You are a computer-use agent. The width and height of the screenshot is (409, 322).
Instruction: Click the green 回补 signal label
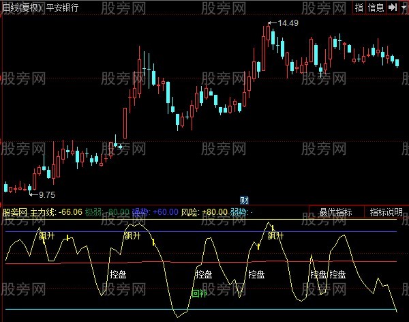199,293
